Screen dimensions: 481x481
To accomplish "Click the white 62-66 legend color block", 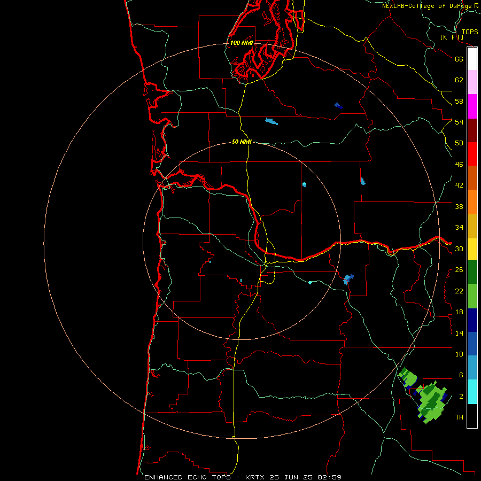I will point(472,59).
